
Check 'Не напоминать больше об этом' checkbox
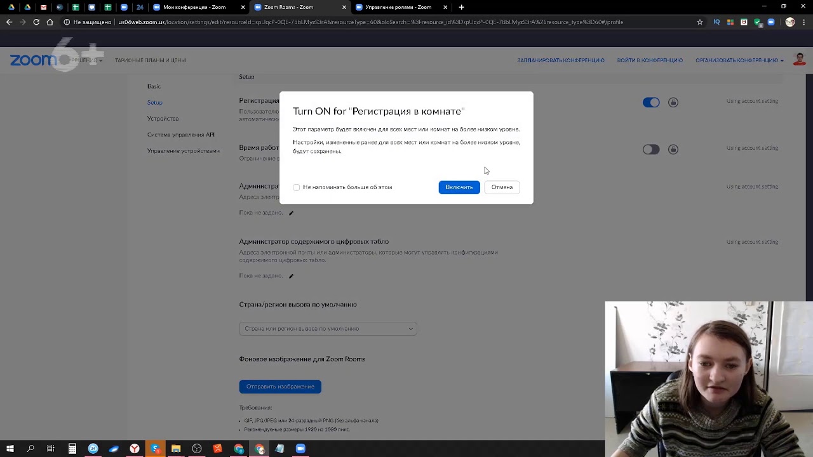coord(297,187)
